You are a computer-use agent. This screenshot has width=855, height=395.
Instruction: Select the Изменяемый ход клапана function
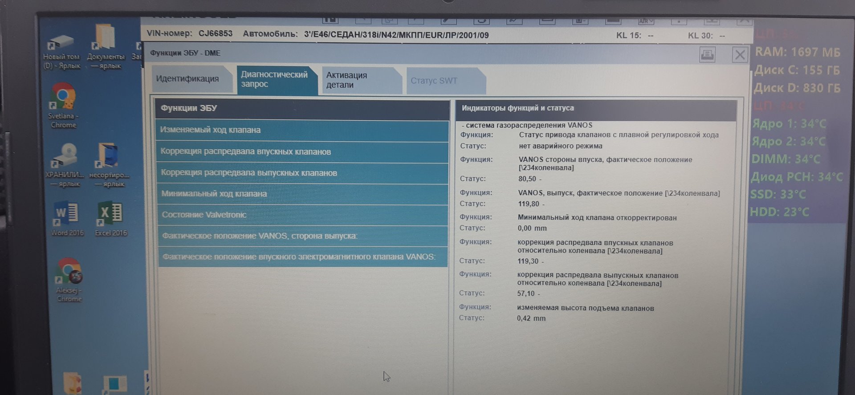(x=302, y=130)
